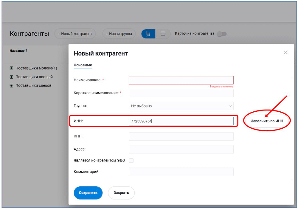
Task: Click the Название sort arrow header
Action: [x=18, y=51]
